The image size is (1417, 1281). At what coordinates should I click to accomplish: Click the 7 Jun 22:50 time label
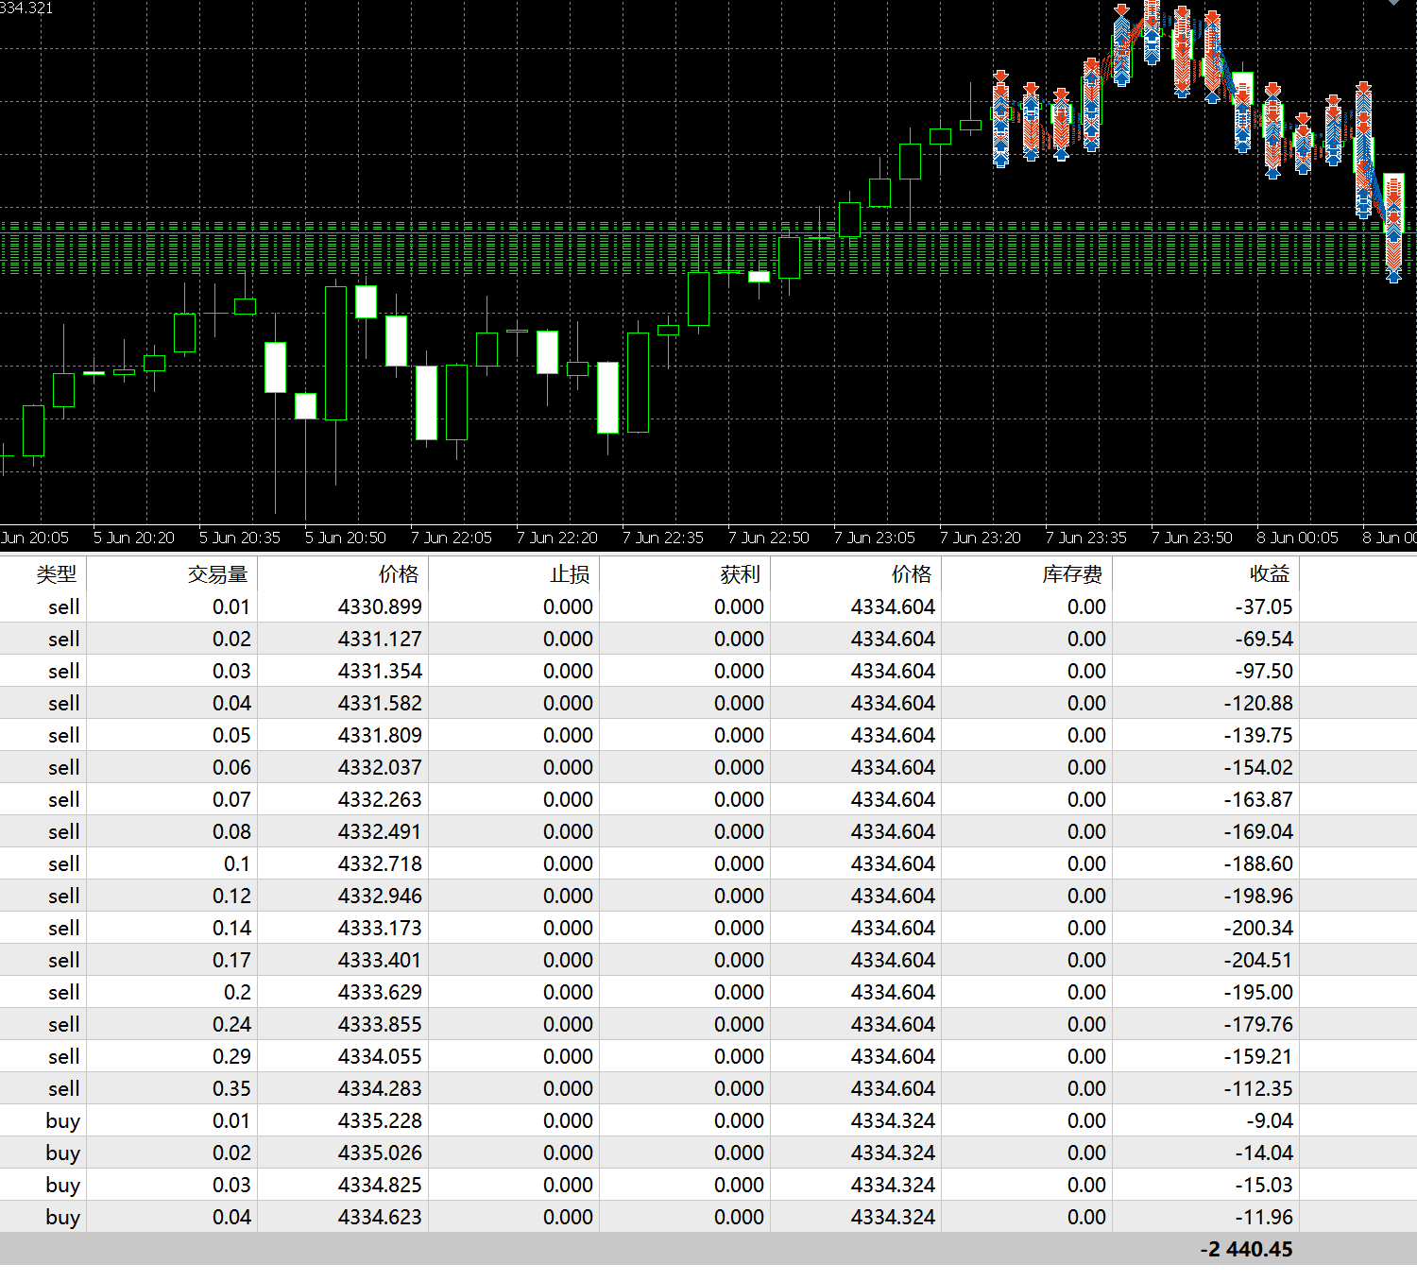click(769, 538)
